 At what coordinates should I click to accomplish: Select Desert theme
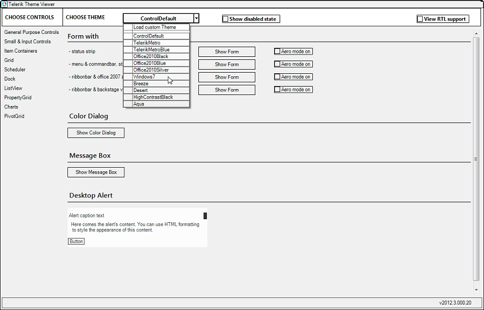tap(156, 90)
